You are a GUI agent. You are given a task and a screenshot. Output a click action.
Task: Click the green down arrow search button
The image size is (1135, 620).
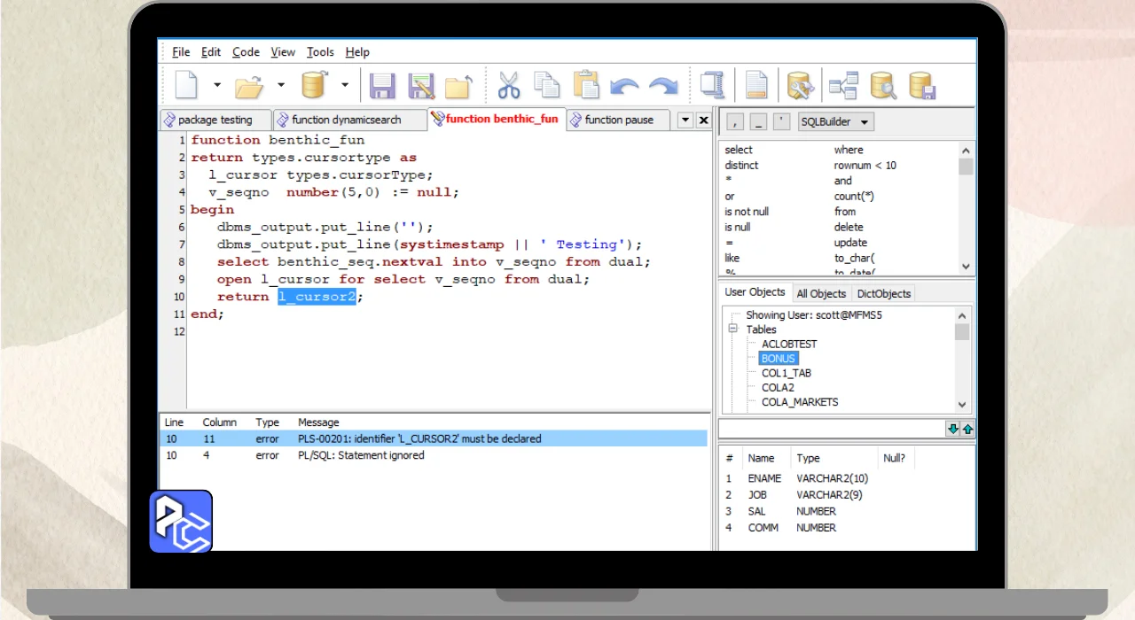tap(952, 429)
